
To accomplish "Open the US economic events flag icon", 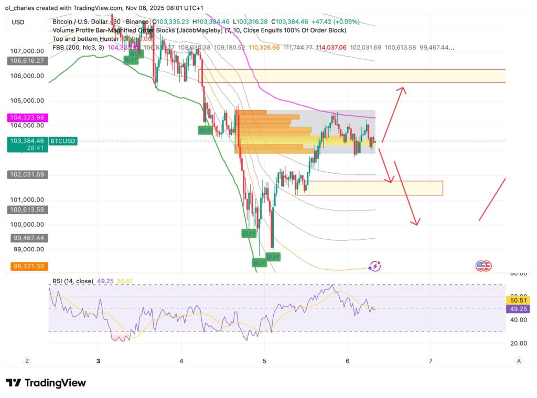I will tap(483, 266).
